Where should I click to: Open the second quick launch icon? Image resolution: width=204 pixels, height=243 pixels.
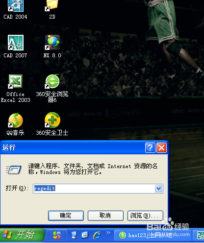[x=85, y=235]
